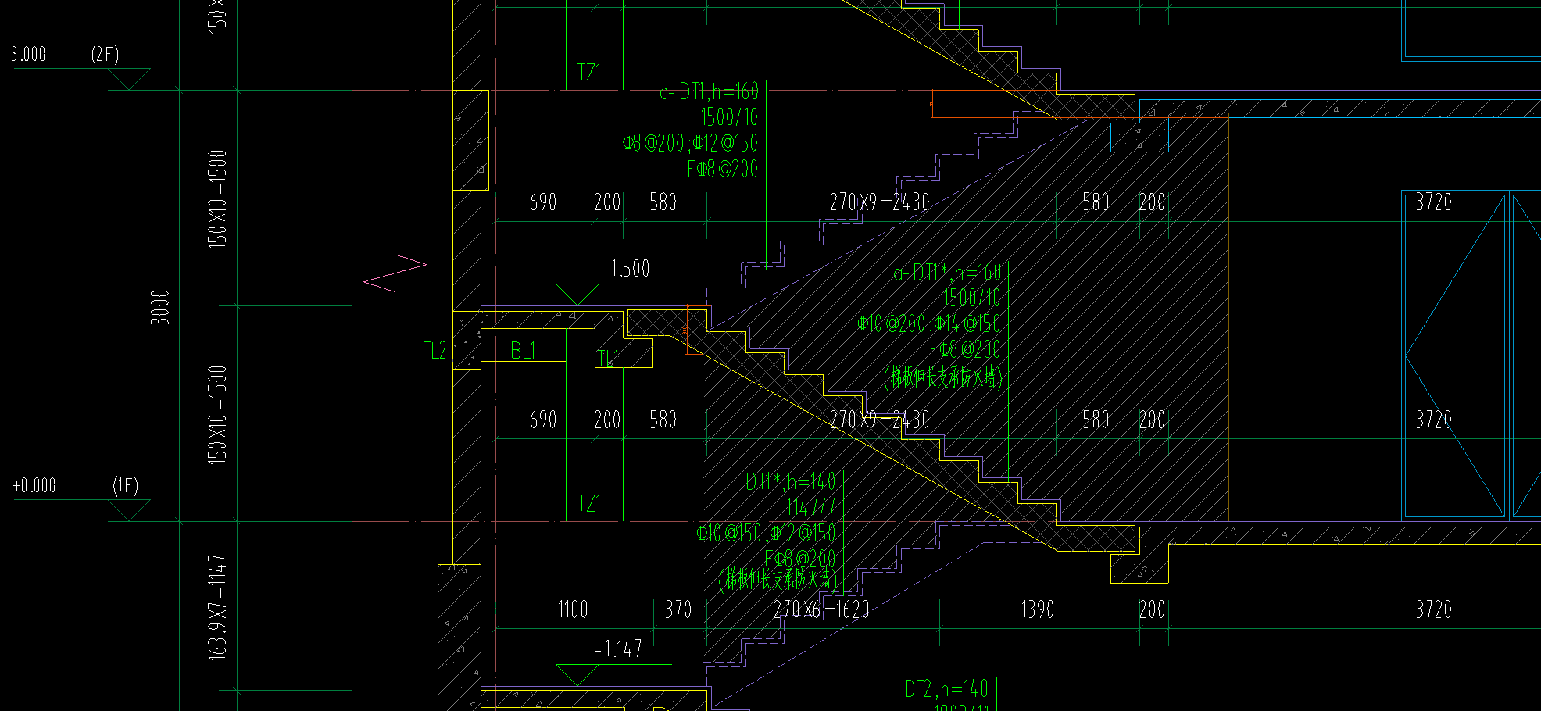Image resolution: width=1541 pixels, height=711 pixels.
Task: Select the DT2,h=140 stair label
Action: click(x=946, y=689)
